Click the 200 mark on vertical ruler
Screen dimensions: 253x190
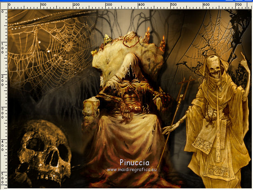coord(2,81)
